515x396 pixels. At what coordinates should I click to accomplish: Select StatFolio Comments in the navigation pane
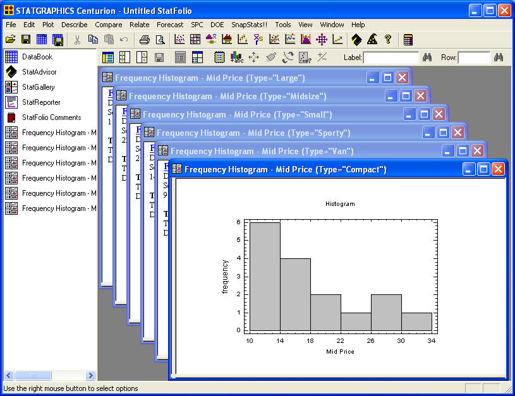coord(43,117)
